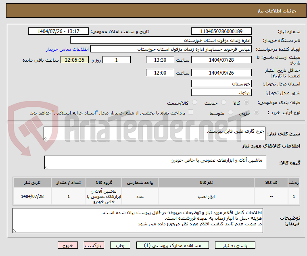Click the شهر محل تحویل field دزفول
The height and width of the screenshot is (256, 307).
pyautogui.click(x=221, y=92)
